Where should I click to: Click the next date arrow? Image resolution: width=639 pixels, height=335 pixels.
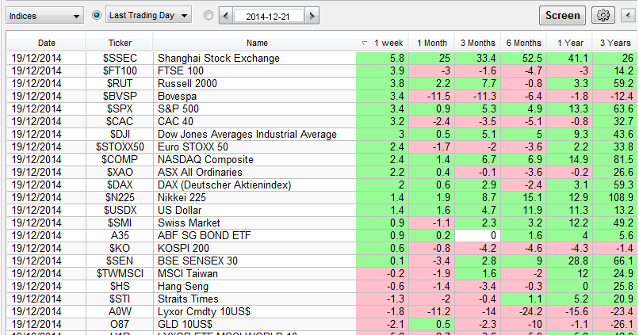[313, 15]
